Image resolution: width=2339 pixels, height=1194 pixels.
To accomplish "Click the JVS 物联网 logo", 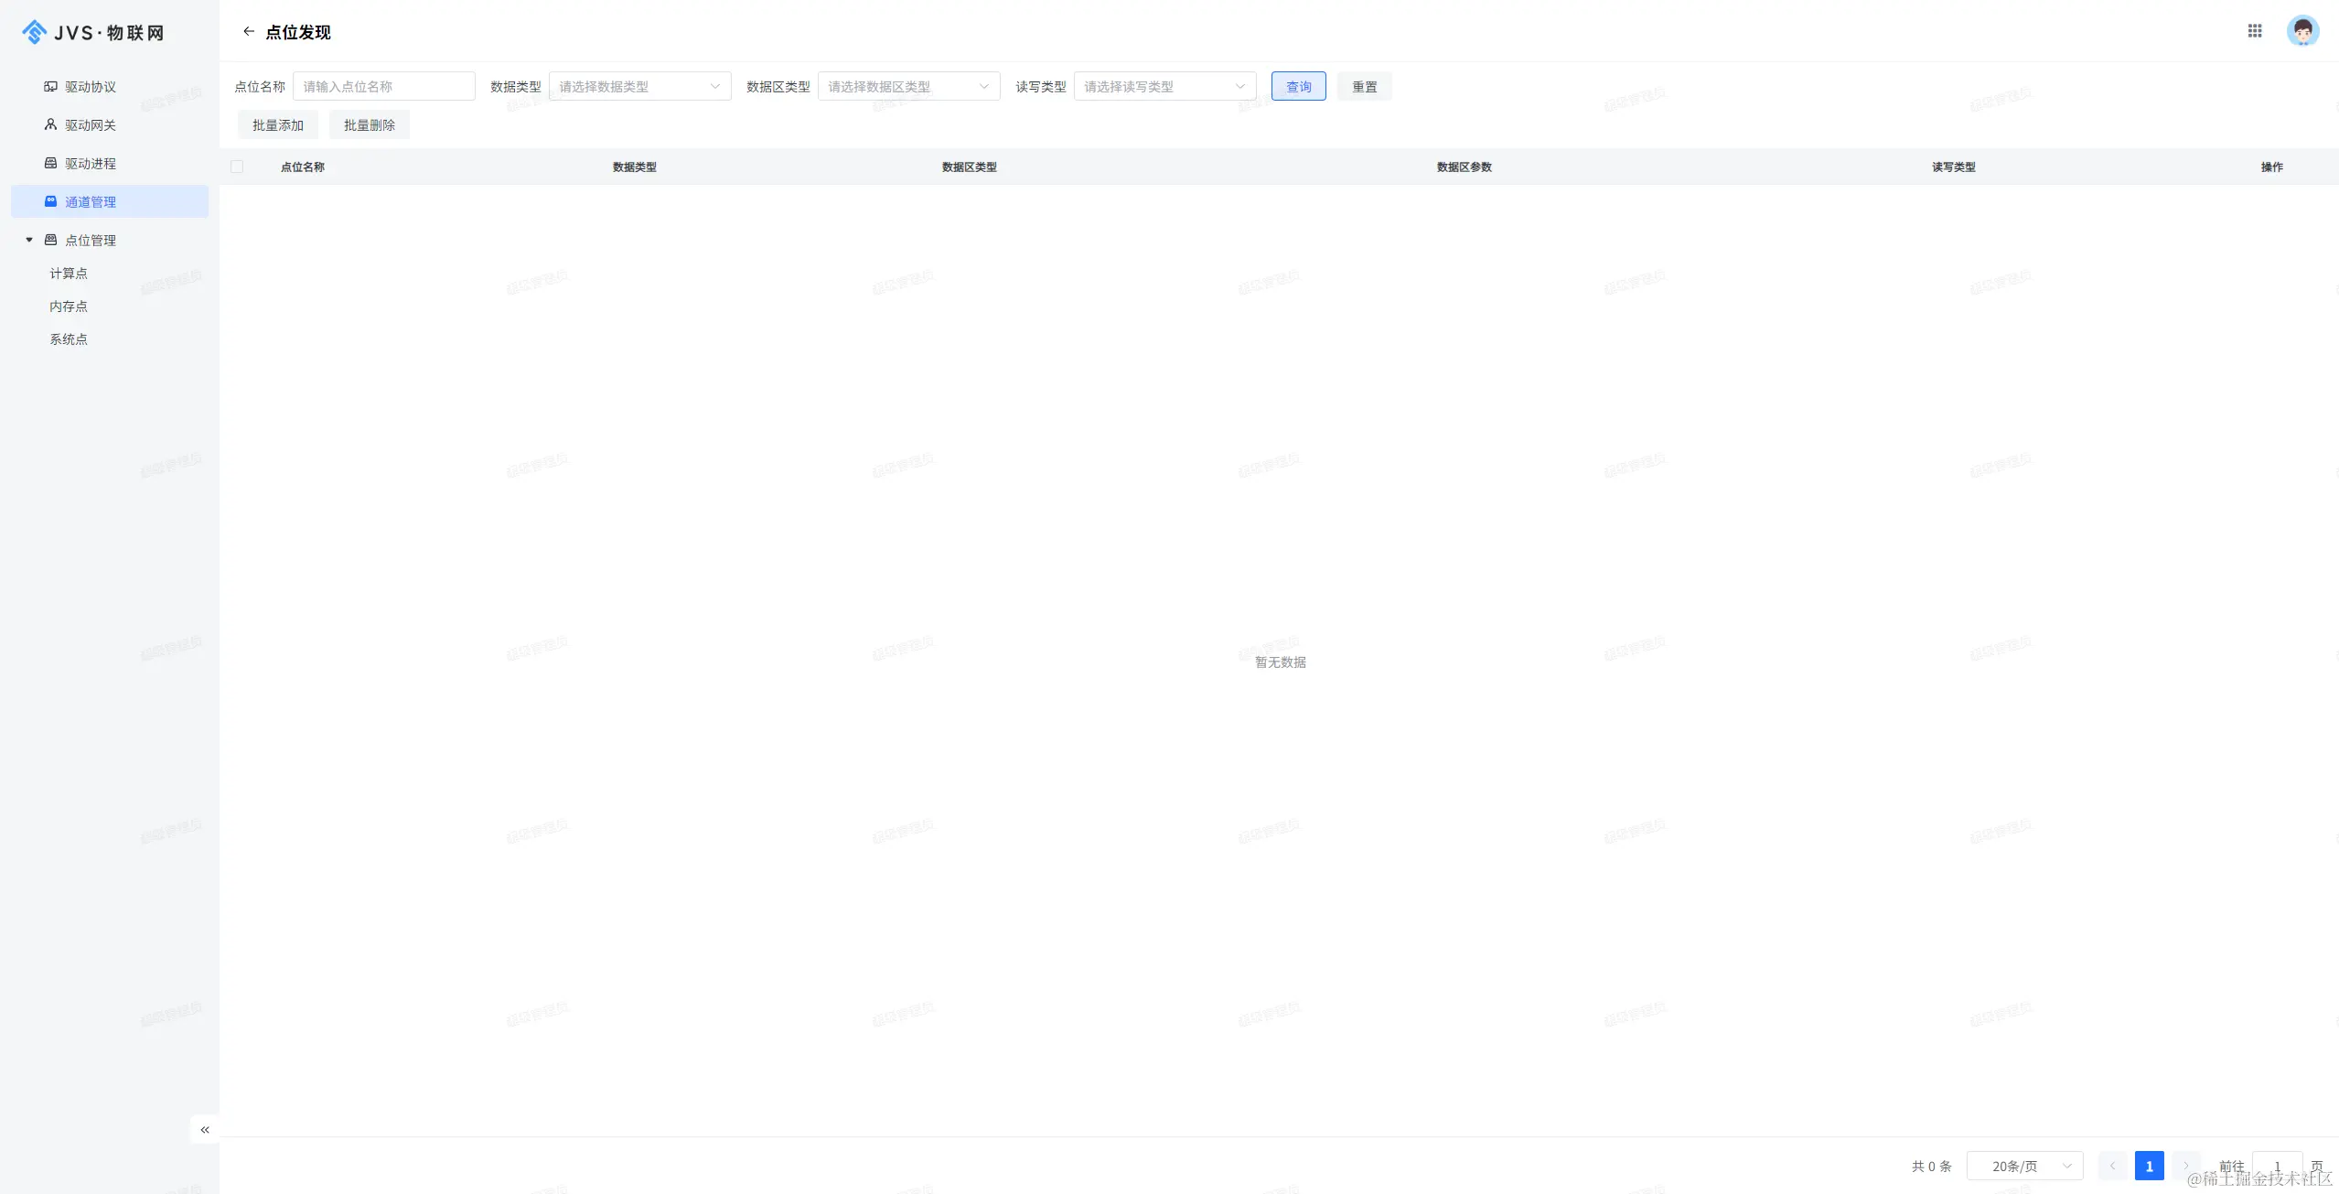I will (92, 33).
